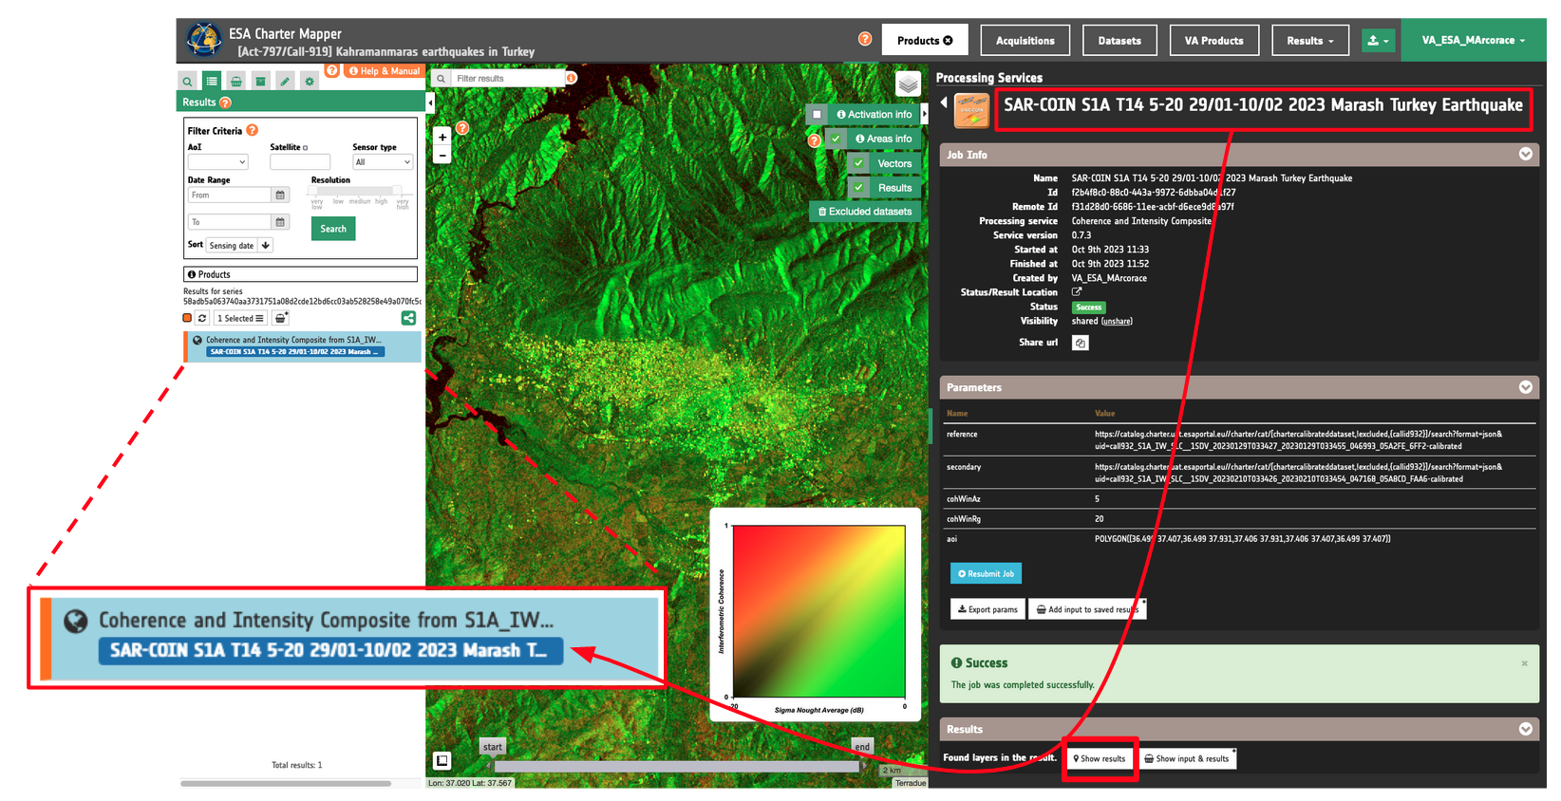Zoom in on the map

click(x=442, y=138)
